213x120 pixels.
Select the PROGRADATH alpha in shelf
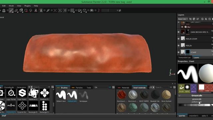[11, 107]
